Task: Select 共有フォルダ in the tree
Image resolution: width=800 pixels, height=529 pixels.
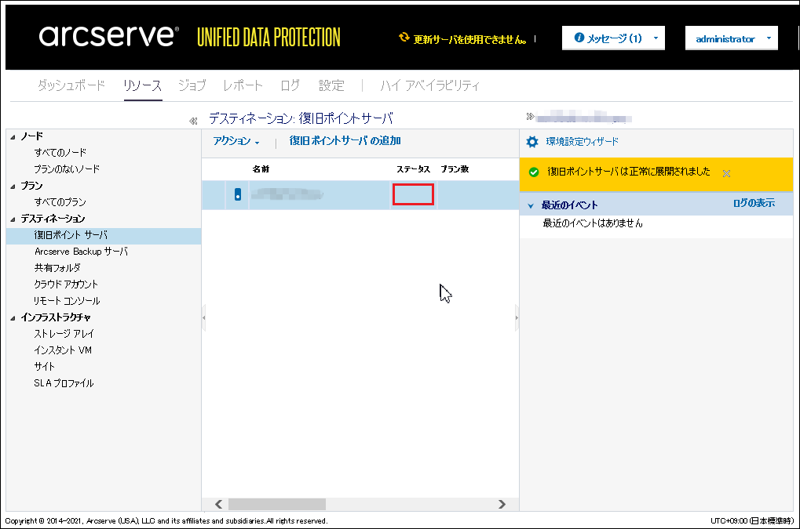Action: (57, 268)
